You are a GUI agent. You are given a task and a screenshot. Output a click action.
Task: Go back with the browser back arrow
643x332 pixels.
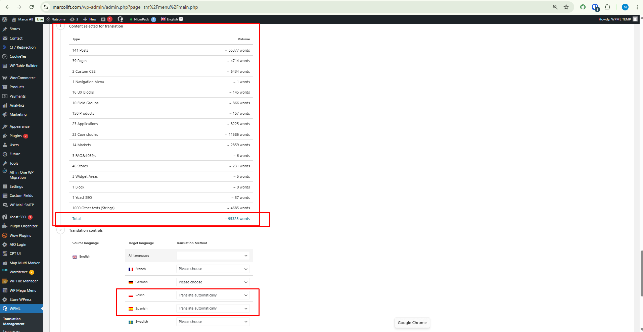click(x=7, y=7)
